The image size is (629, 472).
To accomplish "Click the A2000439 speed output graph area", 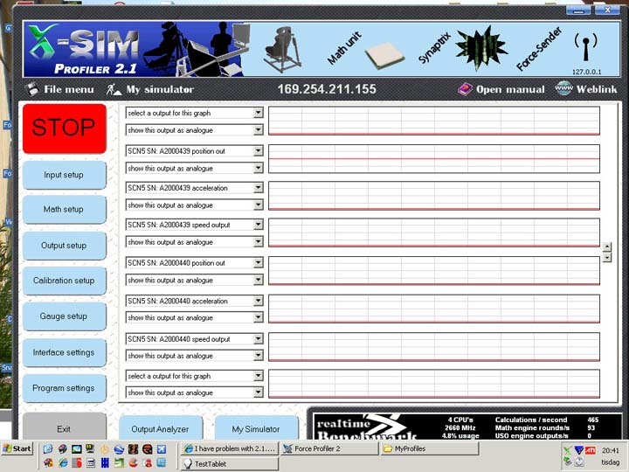I will tap(433, 233).
